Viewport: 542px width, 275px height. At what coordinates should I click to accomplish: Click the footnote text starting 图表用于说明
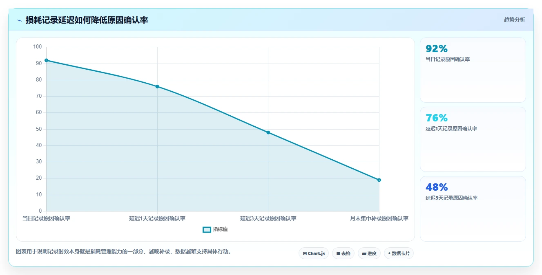pos(125,252)
